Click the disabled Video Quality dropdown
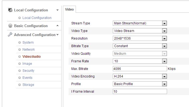 [140, 53]
